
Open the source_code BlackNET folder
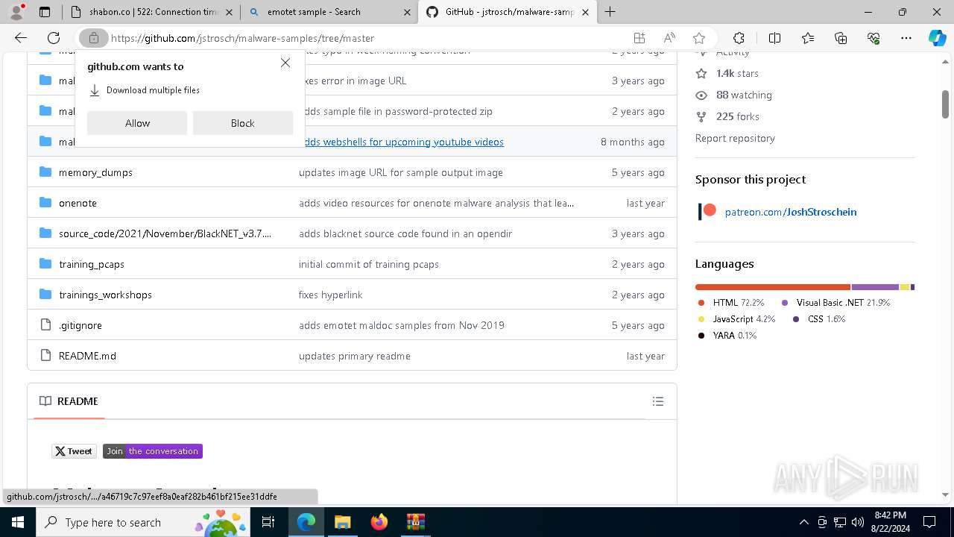[x=165, y=233]
